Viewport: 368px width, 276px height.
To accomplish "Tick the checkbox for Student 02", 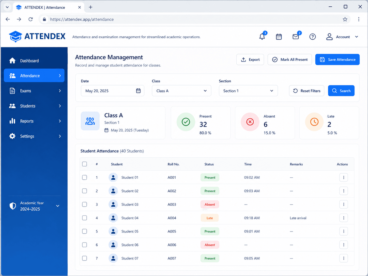I will pyautogui.click(x=85, y=191).
